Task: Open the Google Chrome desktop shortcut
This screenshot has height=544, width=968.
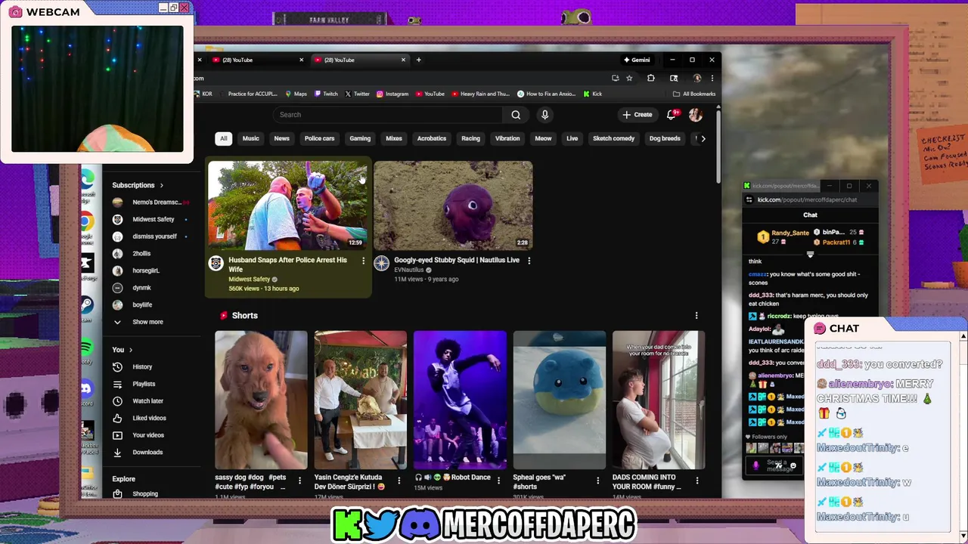Action: pyautogui.click(x=87, y=221)
